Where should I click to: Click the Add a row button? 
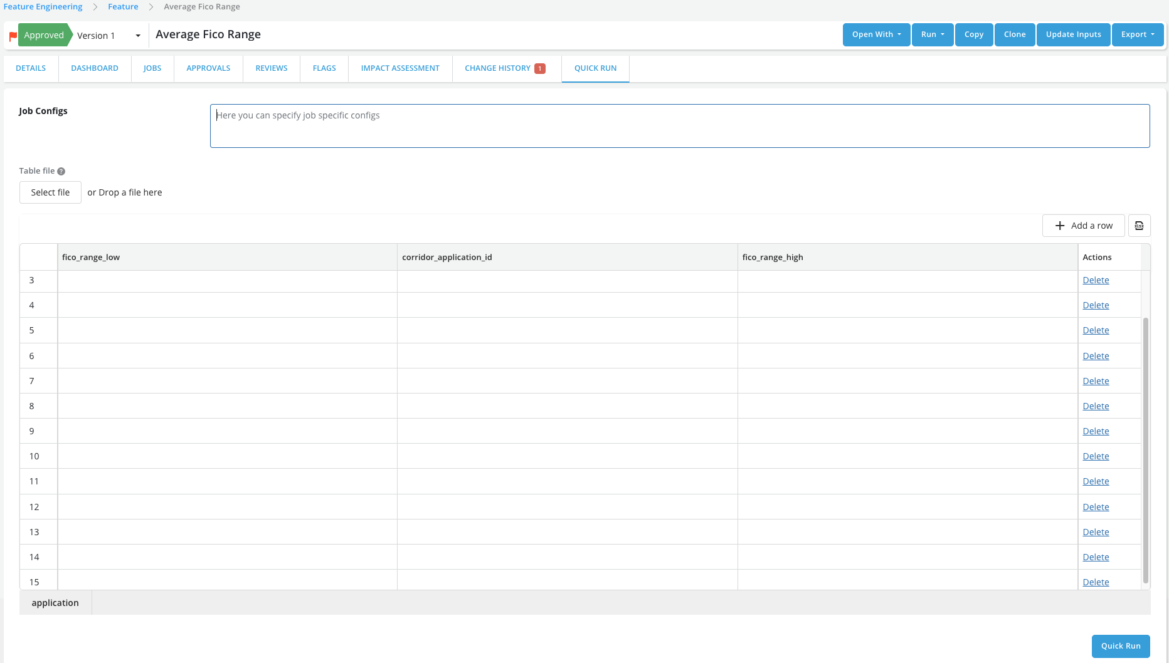coord(1083,226)
